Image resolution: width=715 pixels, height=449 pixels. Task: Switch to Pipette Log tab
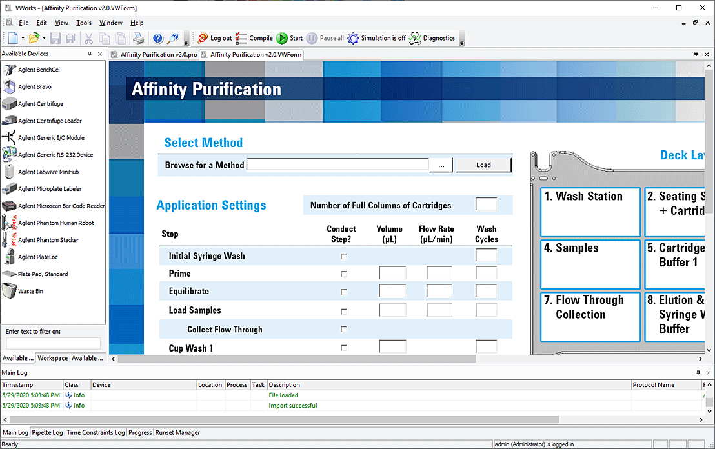pyautogui.click(x=47, y=433)
